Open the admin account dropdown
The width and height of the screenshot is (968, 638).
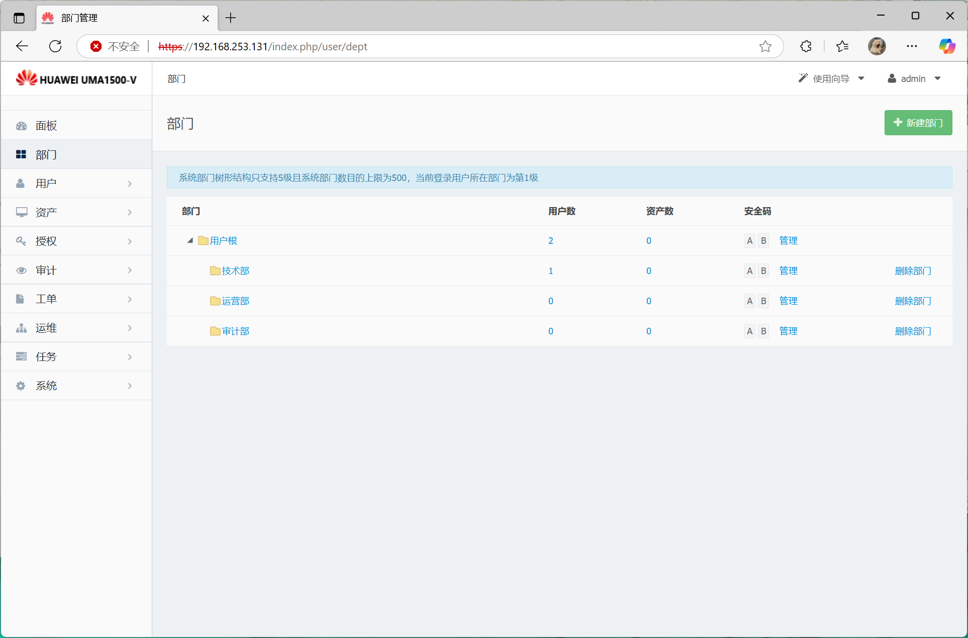[914, 79]
